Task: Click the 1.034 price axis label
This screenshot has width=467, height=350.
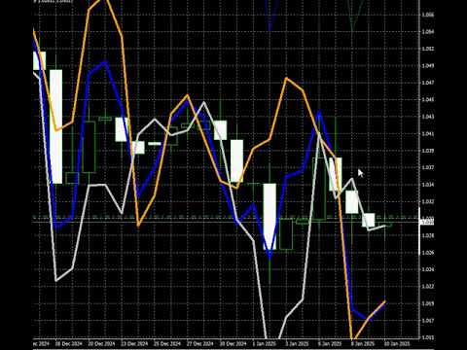Action: click(427, 185)
